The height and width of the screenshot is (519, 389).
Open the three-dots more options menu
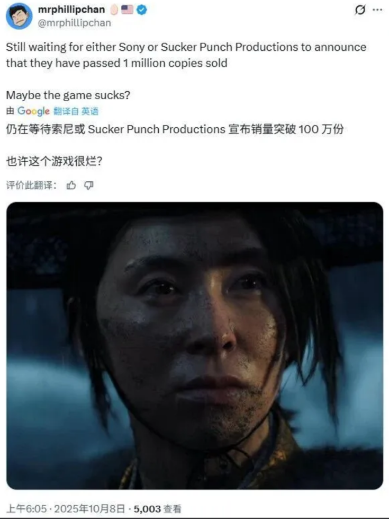(377, 10)
